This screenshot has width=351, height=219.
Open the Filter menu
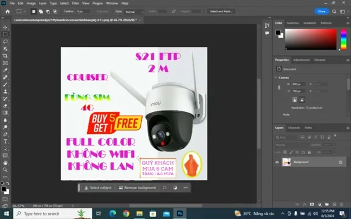75,4
